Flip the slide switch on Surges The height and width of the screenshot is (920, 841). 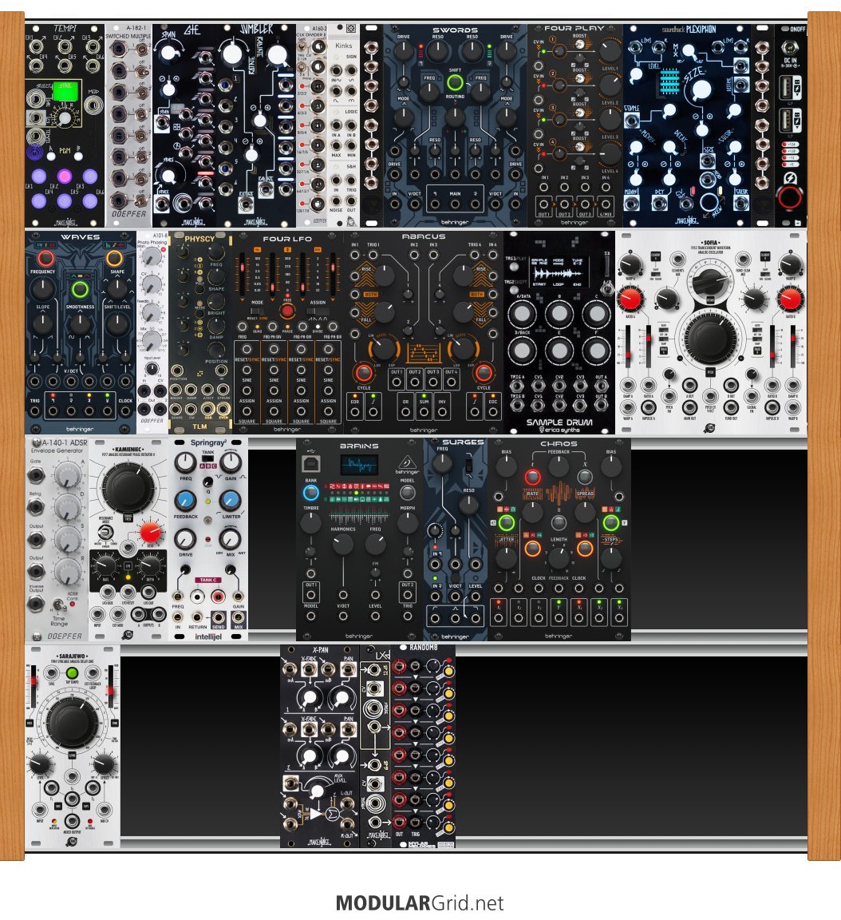(x=468, y=466)
